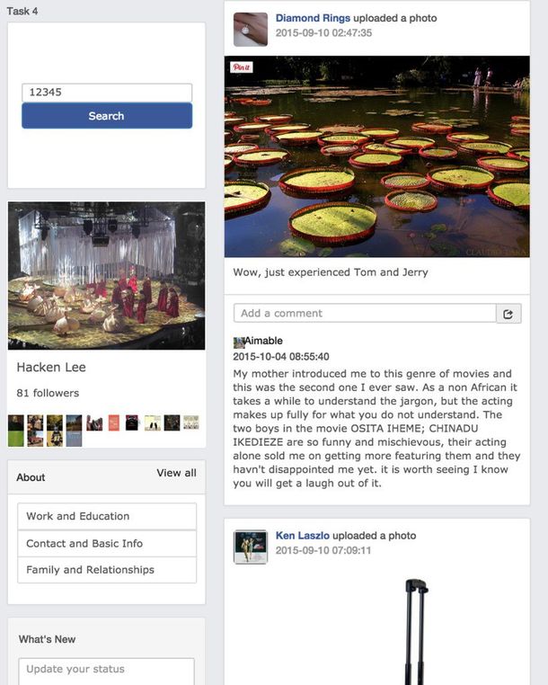Image resolution: width=548 pixels, height=685 pixels.
Task: Focus the Add a comment field
Action: (x=365, y=313)
